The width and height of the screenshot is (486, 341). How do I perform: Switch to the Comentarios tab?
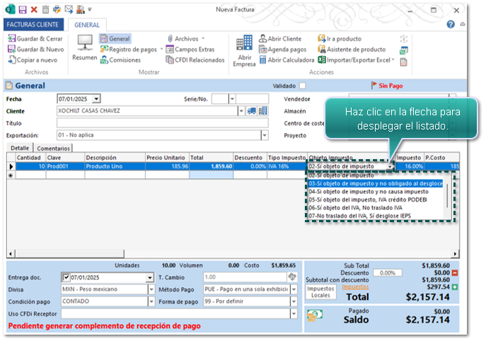click(53, 148)
